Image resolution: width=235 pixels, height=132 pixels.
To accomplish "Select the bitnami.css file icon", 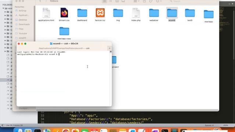I will point(64,13).
